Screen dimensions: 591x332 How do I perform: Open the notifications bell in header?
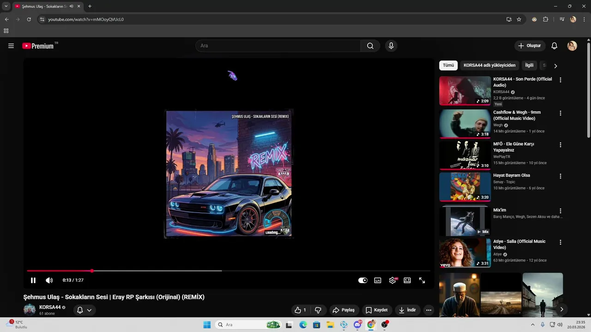tap(555, 46)
